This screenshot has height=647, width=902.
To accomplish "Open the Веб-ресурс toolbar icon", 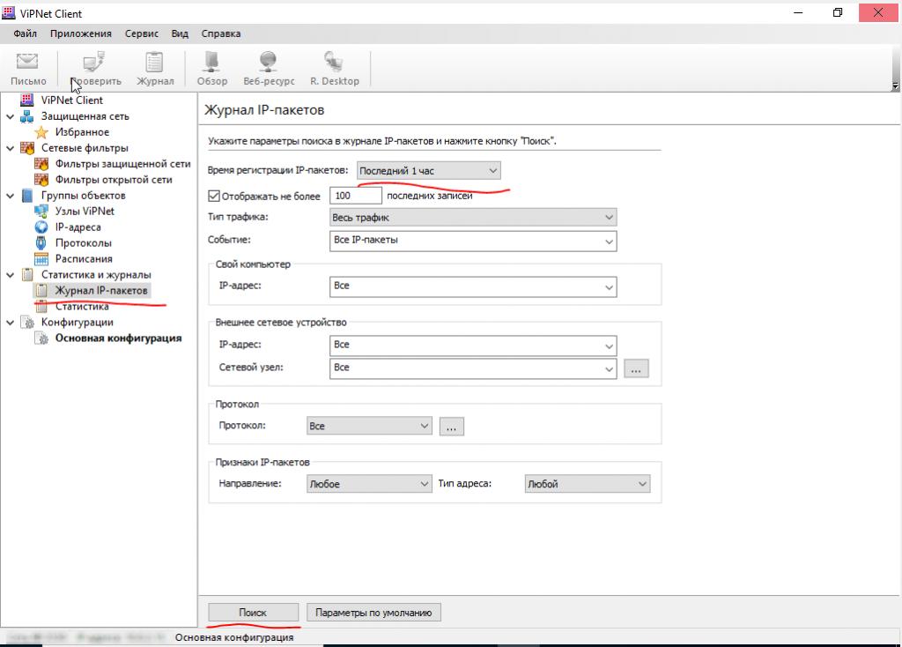I will coord(268,61).
